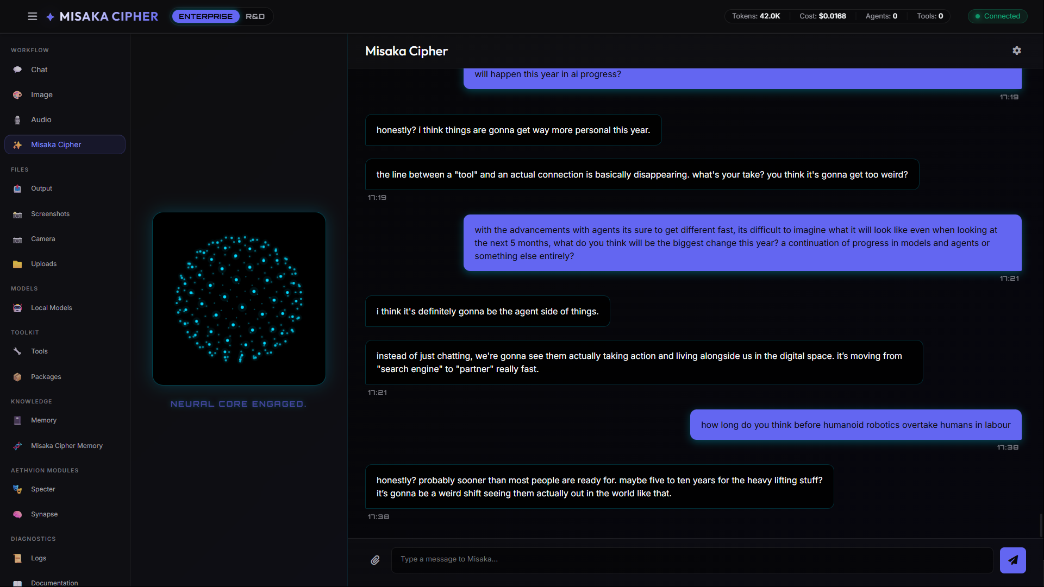1044x587 pixels.
Task: Open Misaka Cipher Memory
Action: coord(66,445)
